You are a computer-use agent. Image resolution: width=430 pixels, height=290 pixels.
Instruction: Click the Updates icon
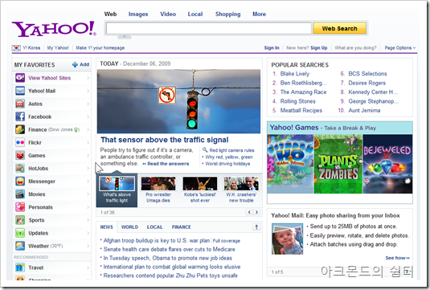[20, 233]
